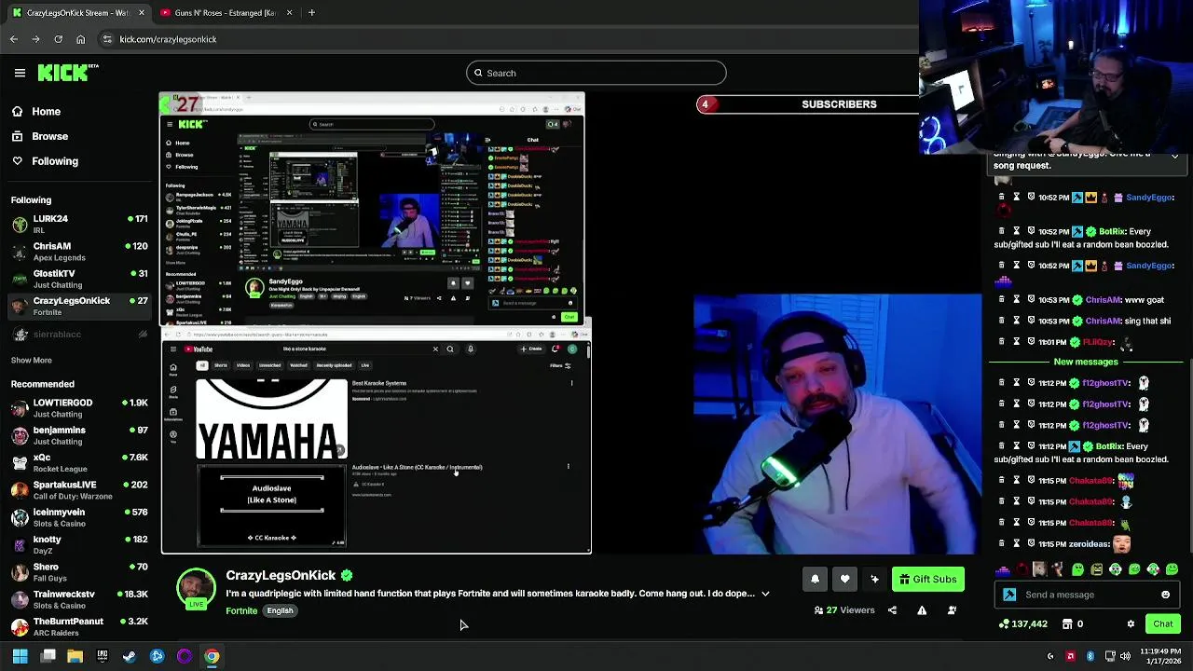
Task: Focus the Kick Search field
Action: pyautogui.click(x=596, y=73)
